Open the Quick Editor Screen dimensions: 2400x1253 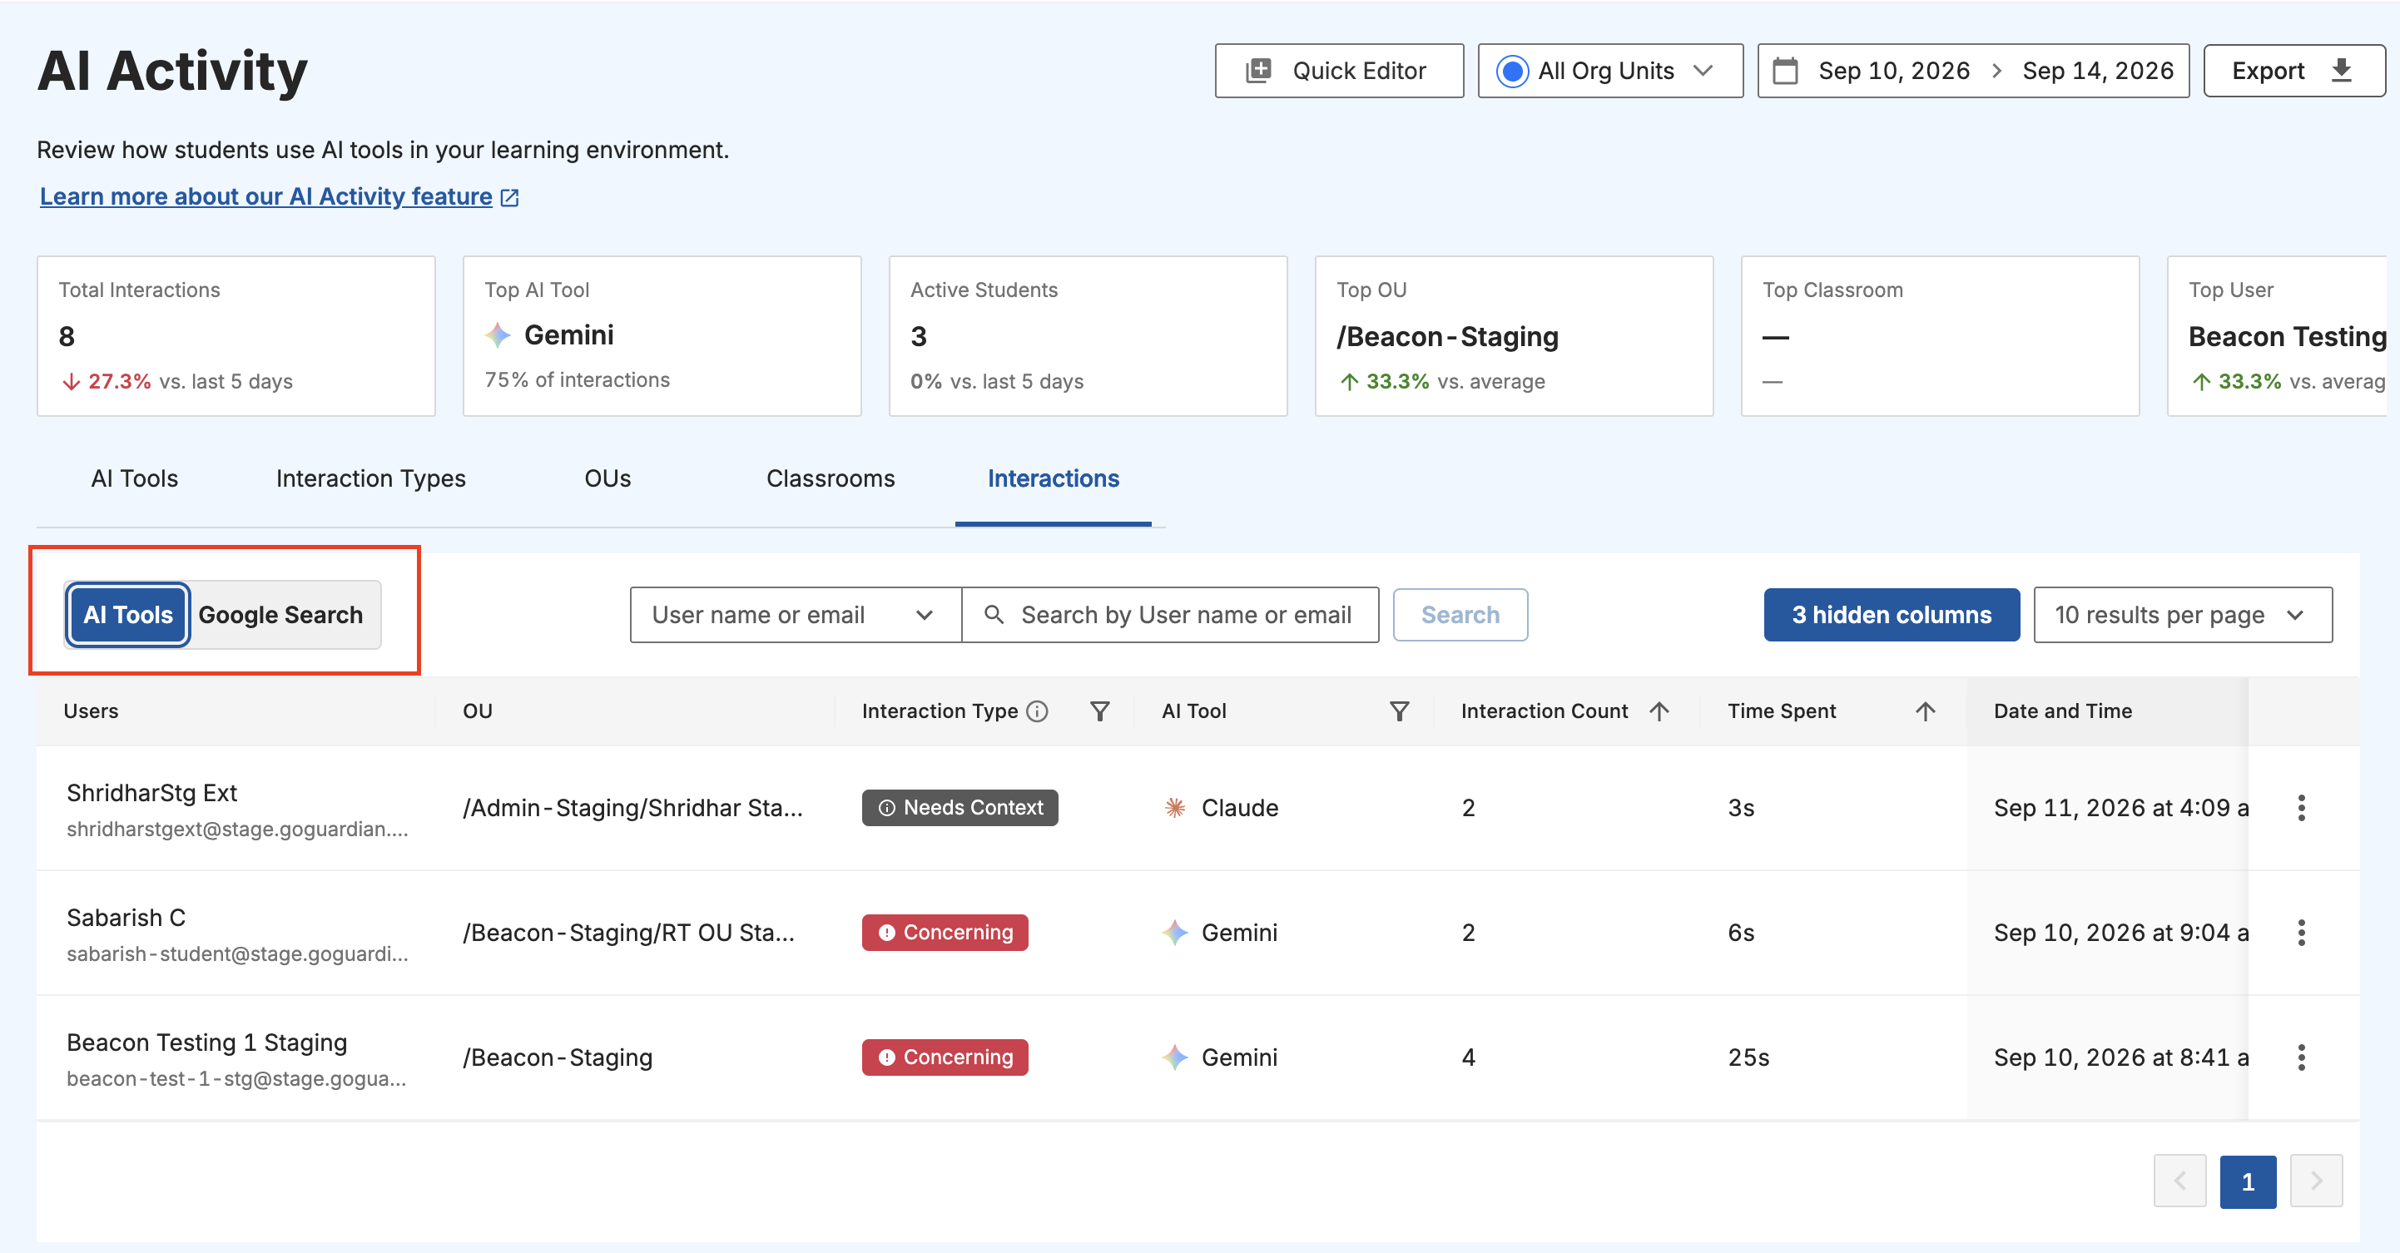pyautogui.click(x=1339, y=71)
